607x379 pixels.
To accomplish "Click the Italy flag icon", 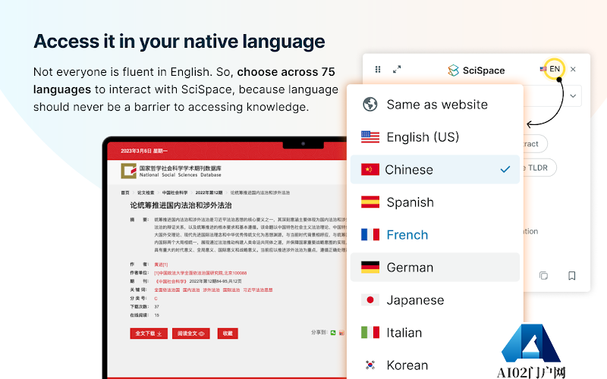I will point(370,332).
